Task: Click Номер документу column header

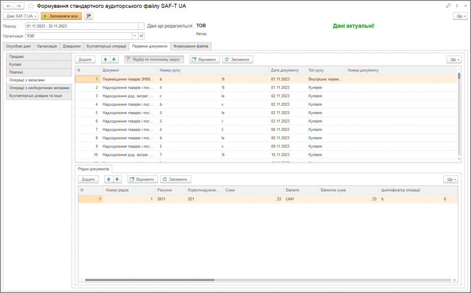Action: click(x=401, y=70)
